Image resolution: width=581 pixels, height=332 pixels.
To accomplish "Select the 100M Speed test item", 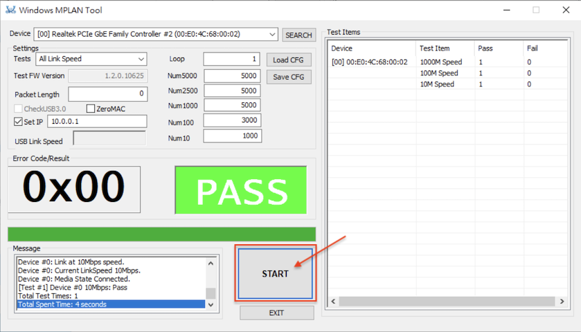I will [x=439, y=73].
